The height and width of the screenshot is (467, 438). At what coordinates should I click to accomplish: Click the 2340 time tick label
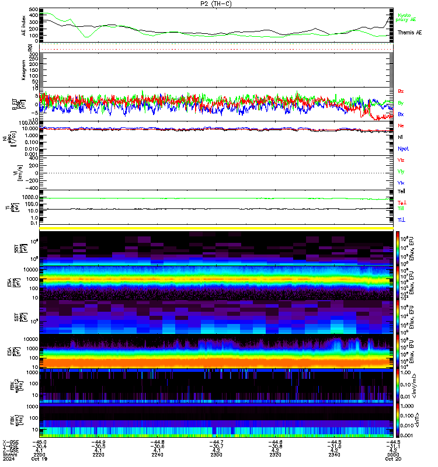334,455
